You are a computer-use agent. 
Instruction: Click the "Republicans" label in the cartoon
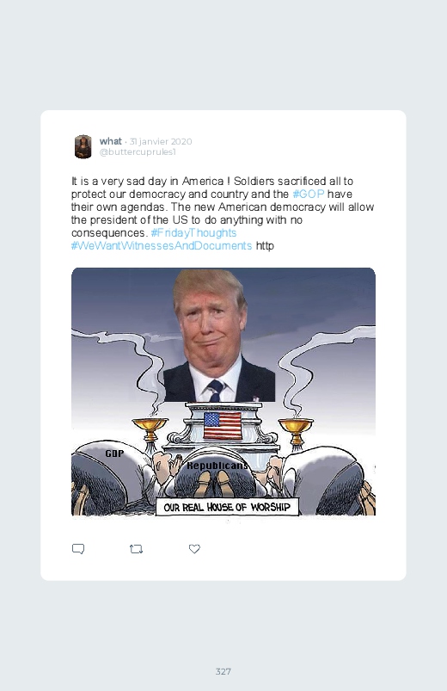[x=217, y=466]
